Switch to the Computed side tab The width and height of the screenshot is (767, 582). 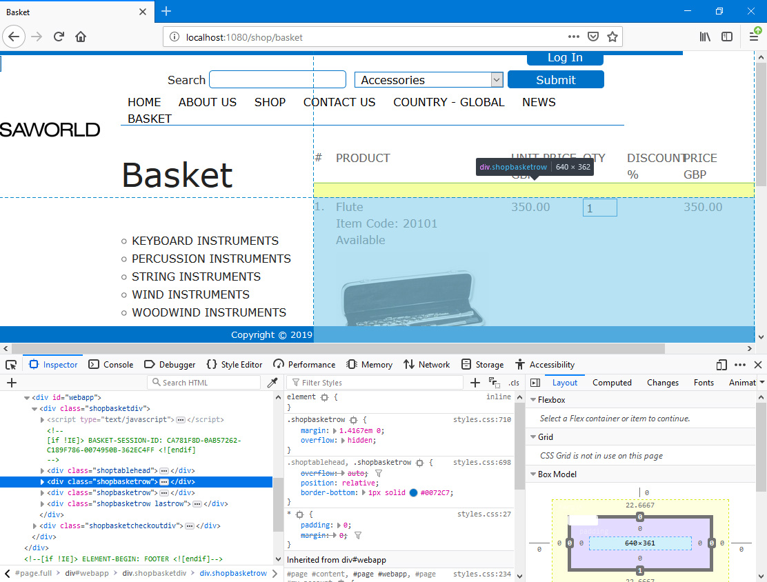(x=612, y=383)
